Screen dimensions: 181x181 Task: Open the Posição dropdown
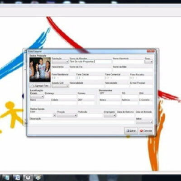[x=67, y=115]
